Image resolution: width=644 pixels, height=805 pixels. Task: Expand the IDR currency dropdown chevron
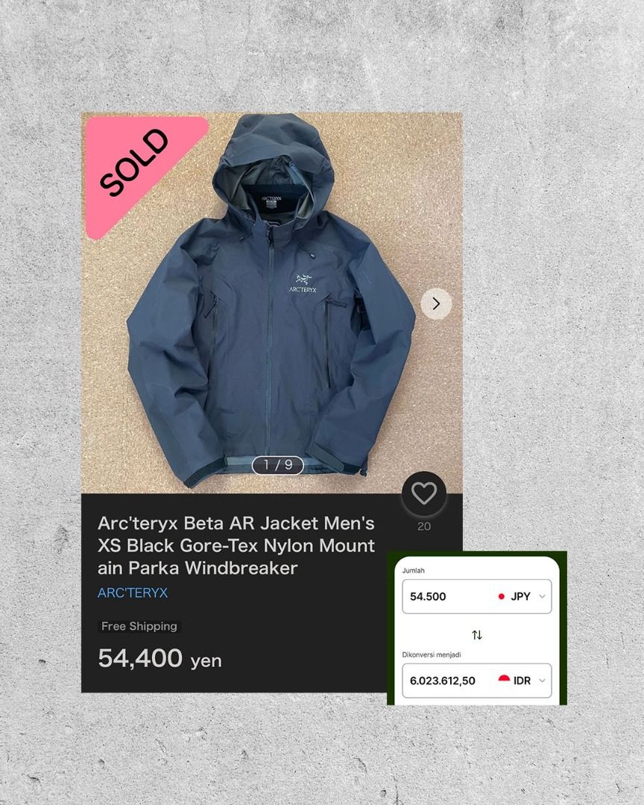[x=542, y=681]
